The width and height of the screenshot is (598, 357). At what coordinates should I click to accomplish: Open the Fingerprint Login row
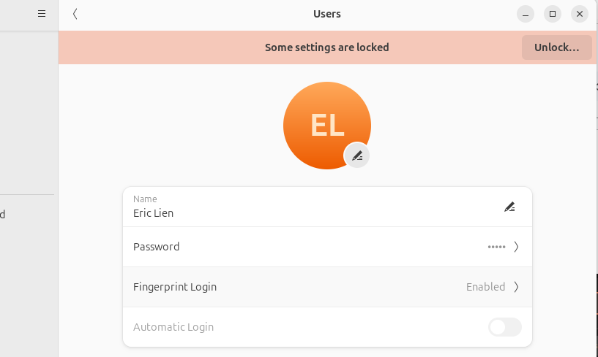pyautogui.click(x=327, y=287)
